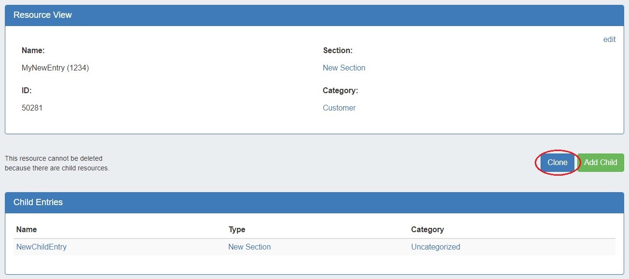Image resolution: width=629 pixels, height=279 pixels.
Task: Click the edit link in Resource View
Action: click(x=609, y=40)
